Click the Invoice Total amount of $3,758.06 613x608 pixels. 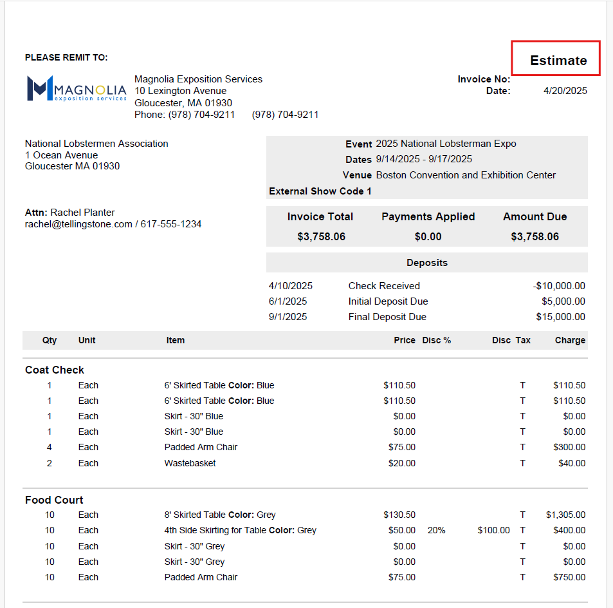[x=320, y=236]
